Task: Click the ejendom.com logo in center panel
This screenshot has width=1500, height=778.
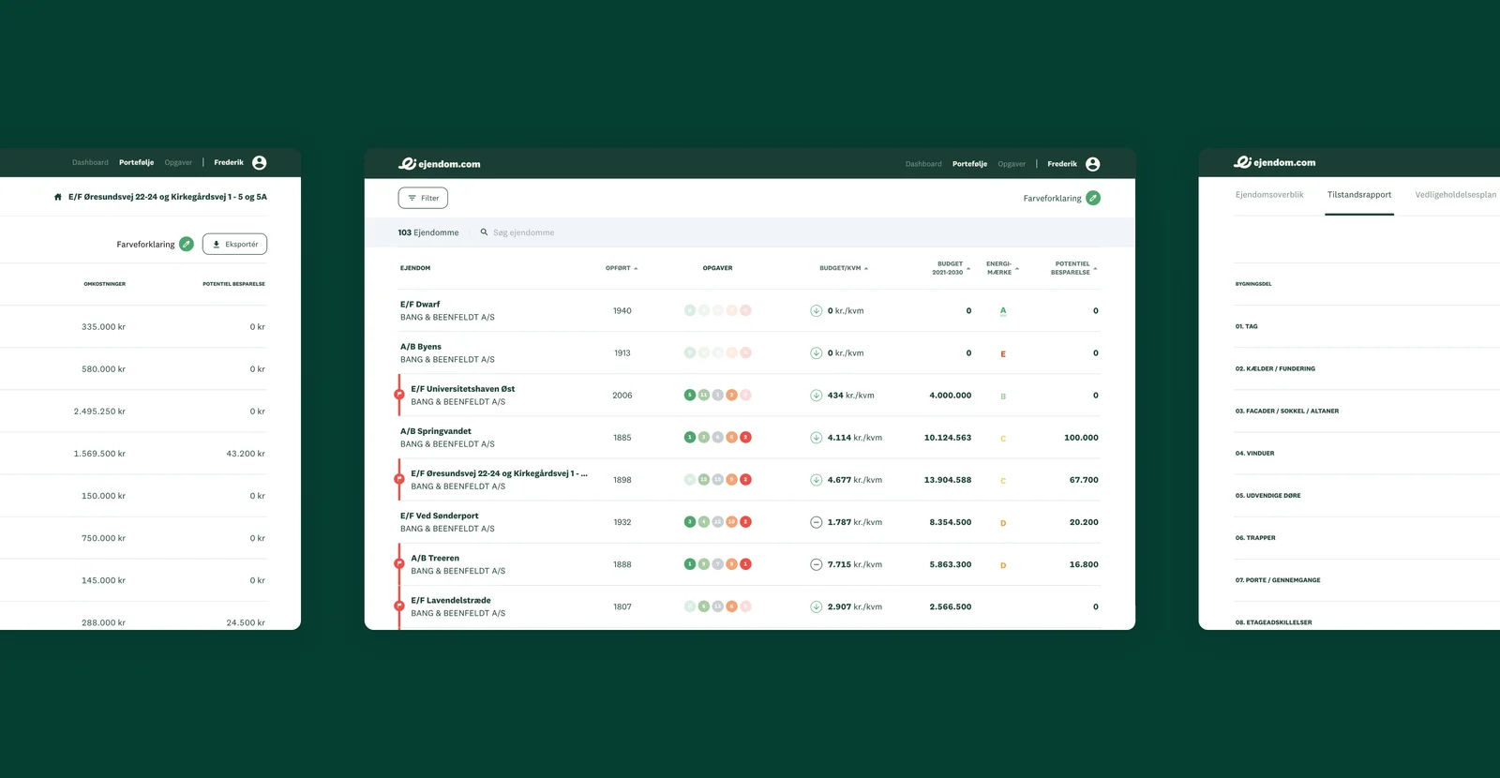Action: click(x=440, y=164)
